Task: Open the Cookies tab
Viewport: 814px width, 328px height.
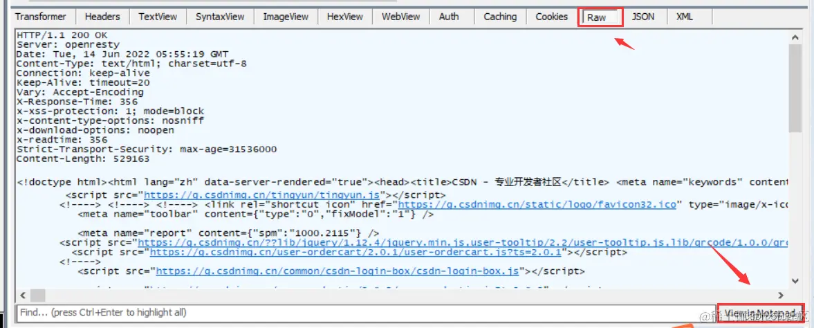Action: click(x=551, y=17)
